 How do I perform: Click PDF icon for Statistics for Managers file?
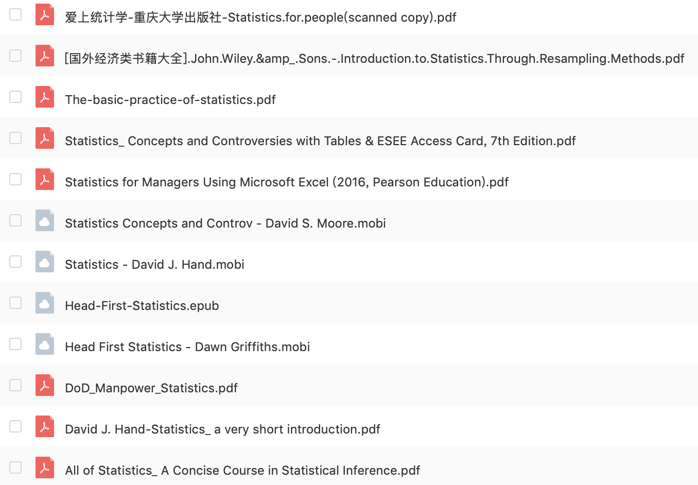pyautogui.click(x=45, y=179)
